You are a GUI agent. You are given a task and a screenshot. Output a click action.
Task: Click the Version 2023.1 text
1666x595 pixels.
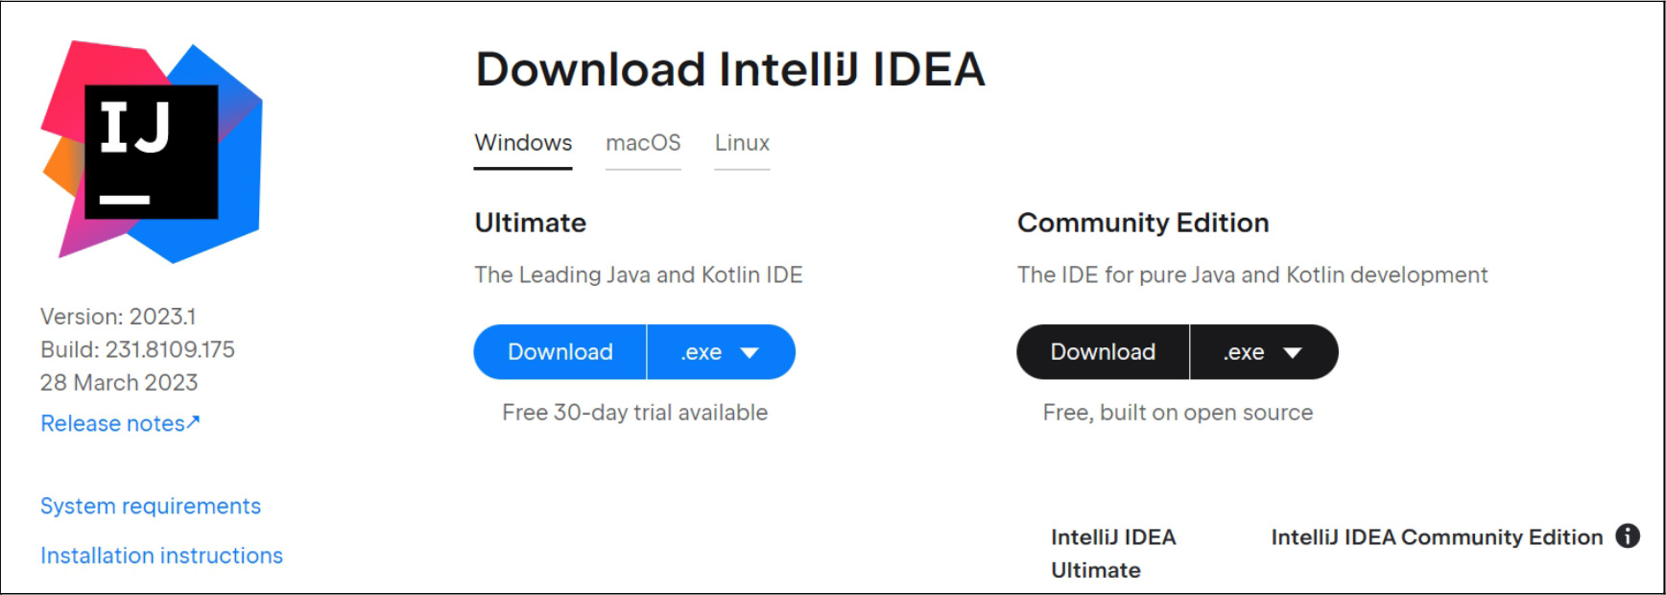point(118,317)
